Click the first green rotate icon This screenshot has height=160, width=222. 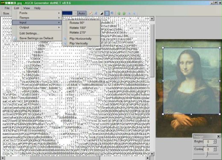point(119,13)
